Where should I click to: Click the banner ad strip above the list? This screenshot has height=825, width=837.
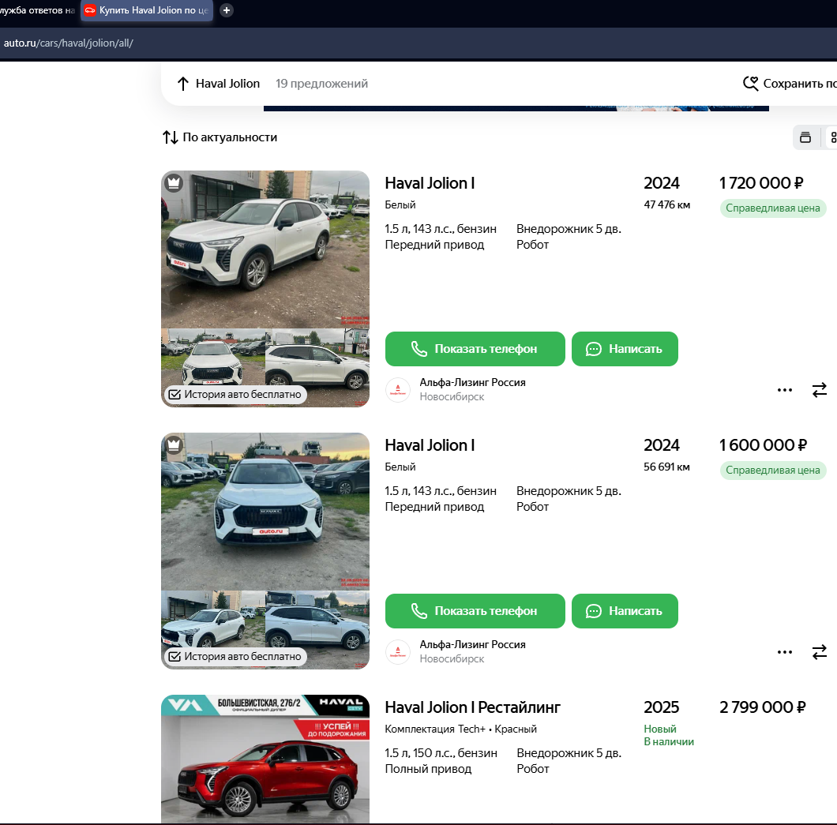pyautogui.click(x=516, y=108)
